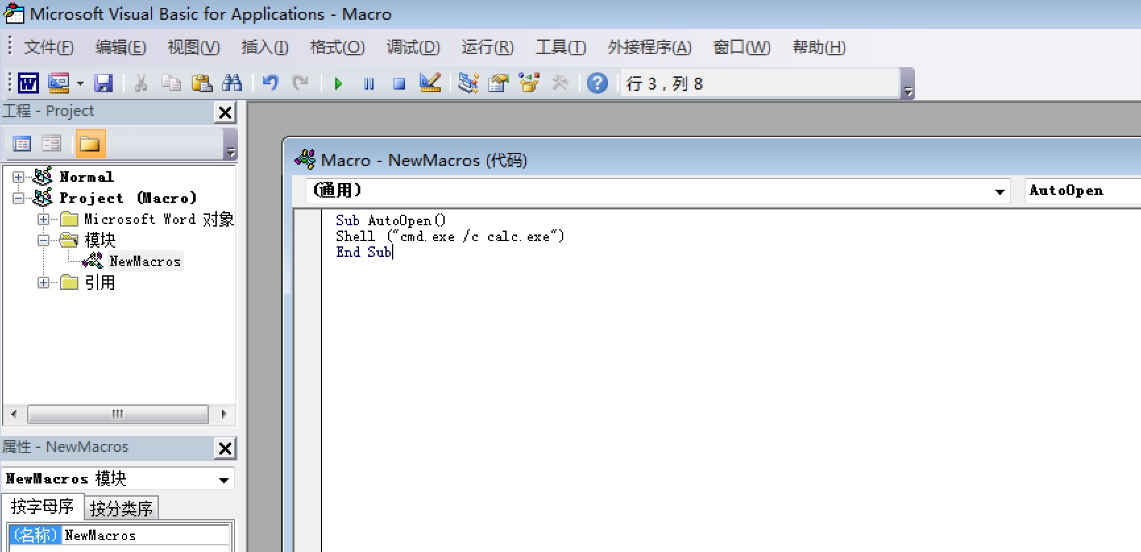Click the Cut scissors icon

140,83
